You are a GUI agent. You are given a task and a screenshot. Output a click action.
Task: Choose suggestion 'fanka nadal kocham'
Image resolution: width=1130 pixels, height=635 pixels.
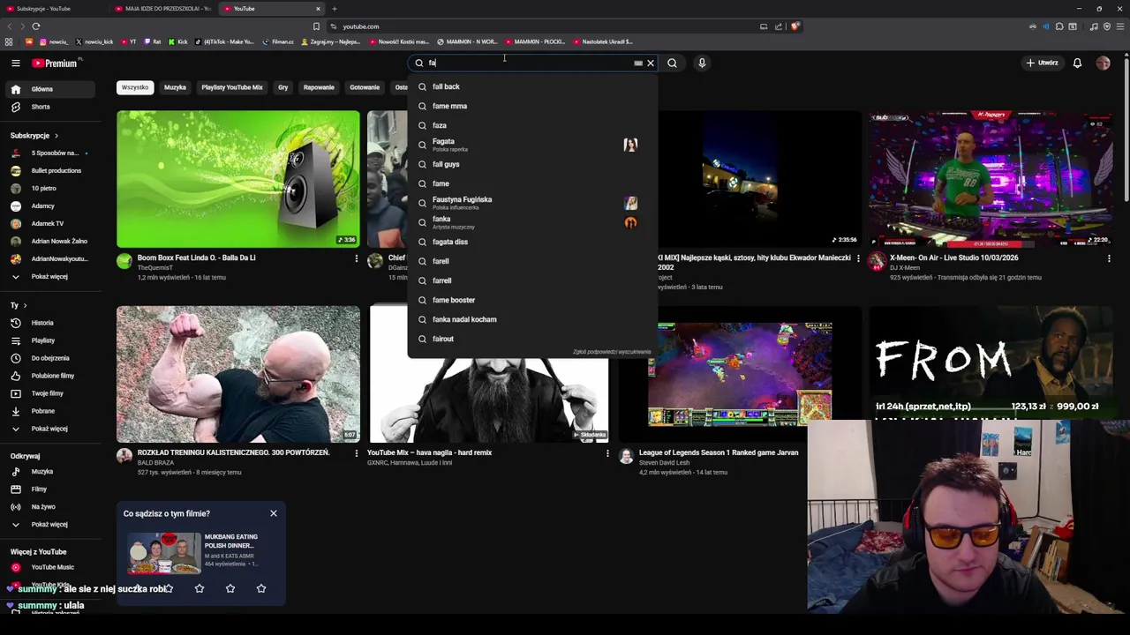click(532, 319)
